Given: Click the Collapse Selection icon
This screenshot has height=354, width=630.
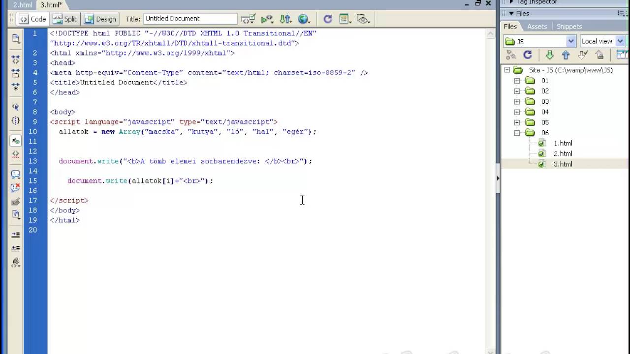Looking at the screenshot, I should click(15, 73).
